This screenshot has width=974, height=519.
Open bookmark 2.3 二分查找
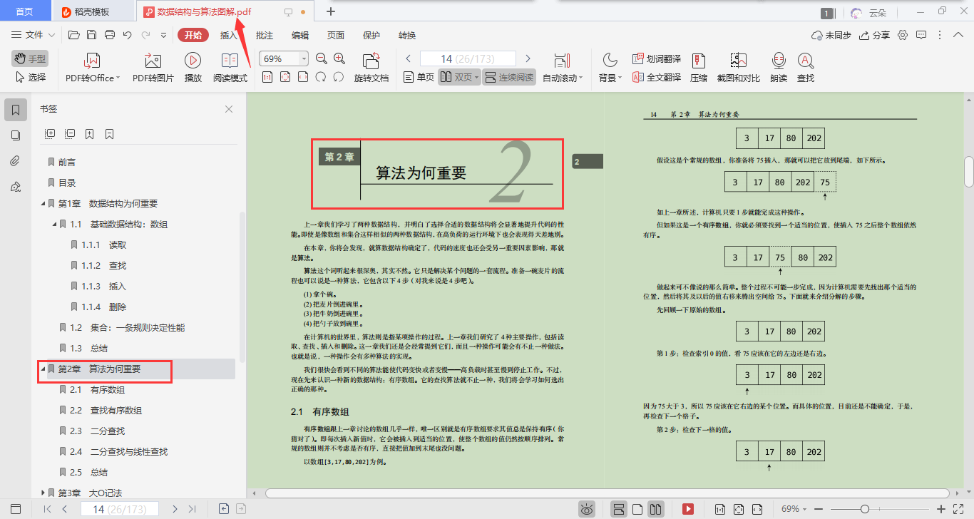[x=97, y=431]
